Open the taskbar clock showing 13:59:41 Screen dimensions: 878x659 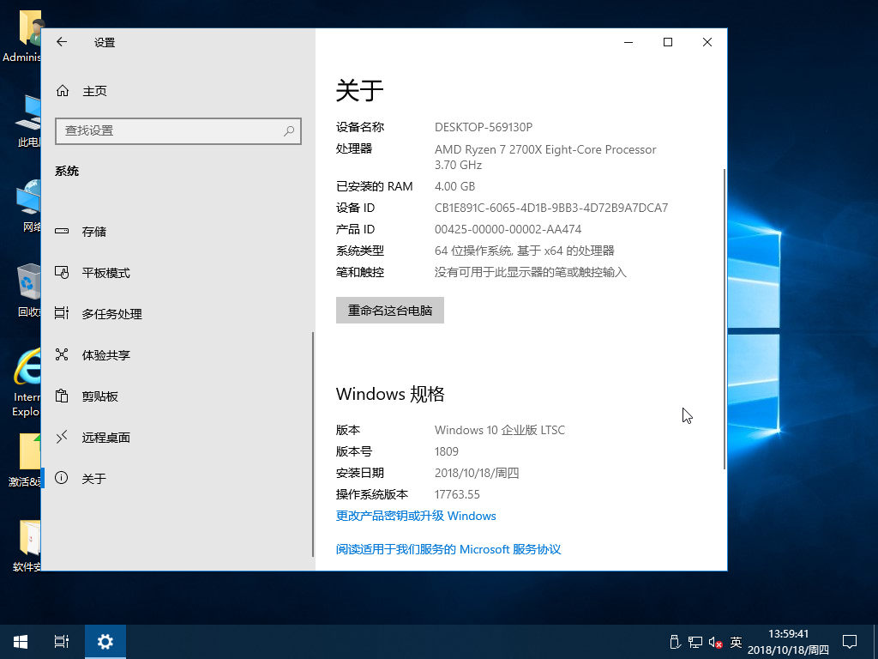(789, 642)
